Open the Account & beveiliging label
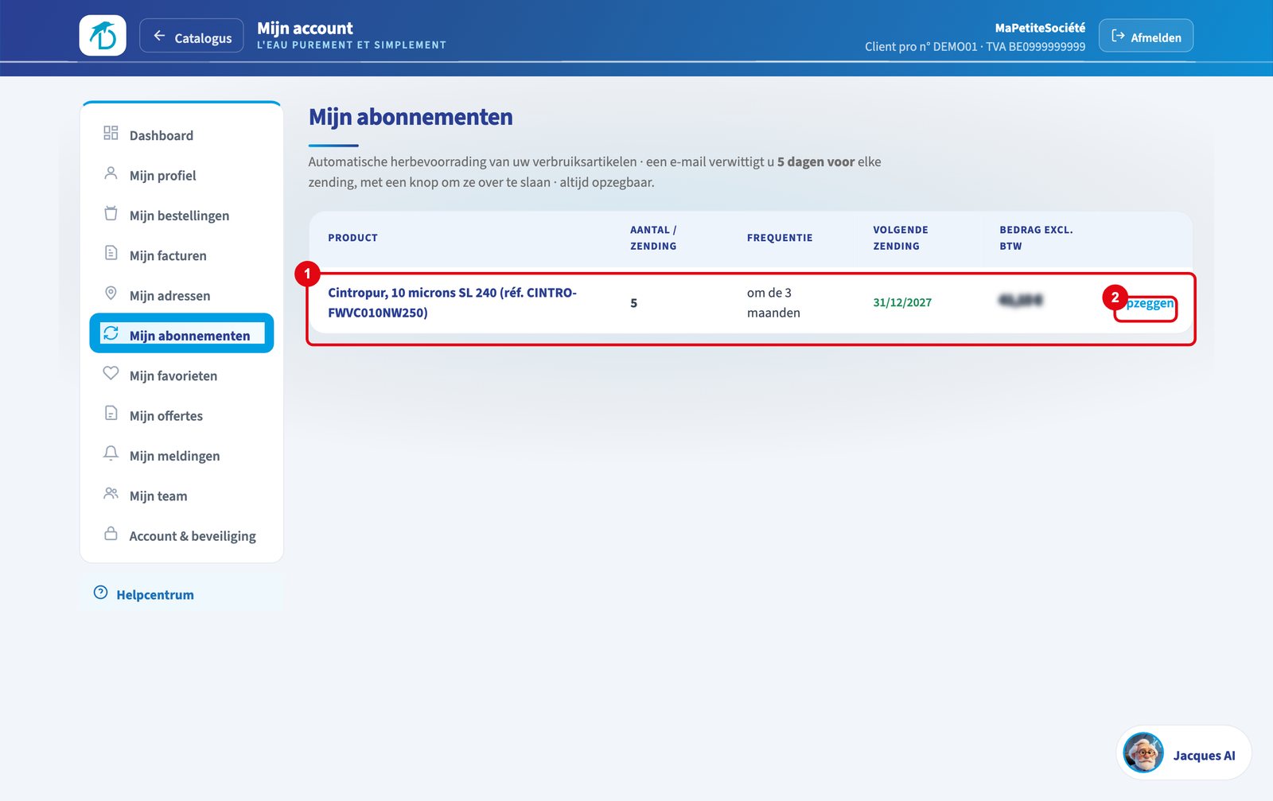 (x=193, y=536)
